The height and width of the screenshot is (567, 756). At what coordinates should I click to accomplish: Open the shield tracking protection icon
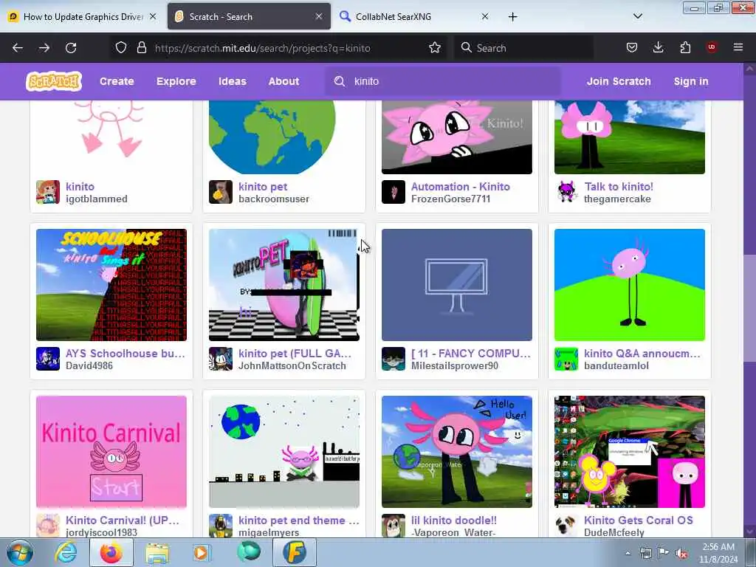pos(121,47)
